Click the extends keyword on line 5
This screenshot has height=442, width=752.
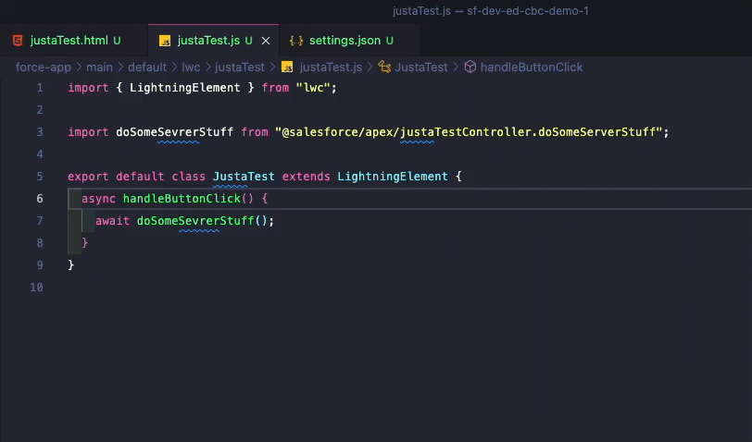pos(306,177)
